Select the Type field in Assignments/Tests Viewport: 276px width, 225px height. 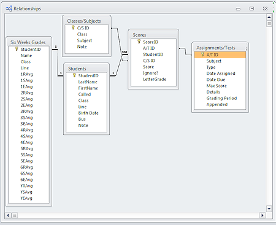point(211,67)
